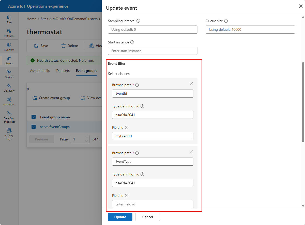The height and width of the screenshot is (225, 305).
Task: Click the Start instance input field
Action: (152, 51)
